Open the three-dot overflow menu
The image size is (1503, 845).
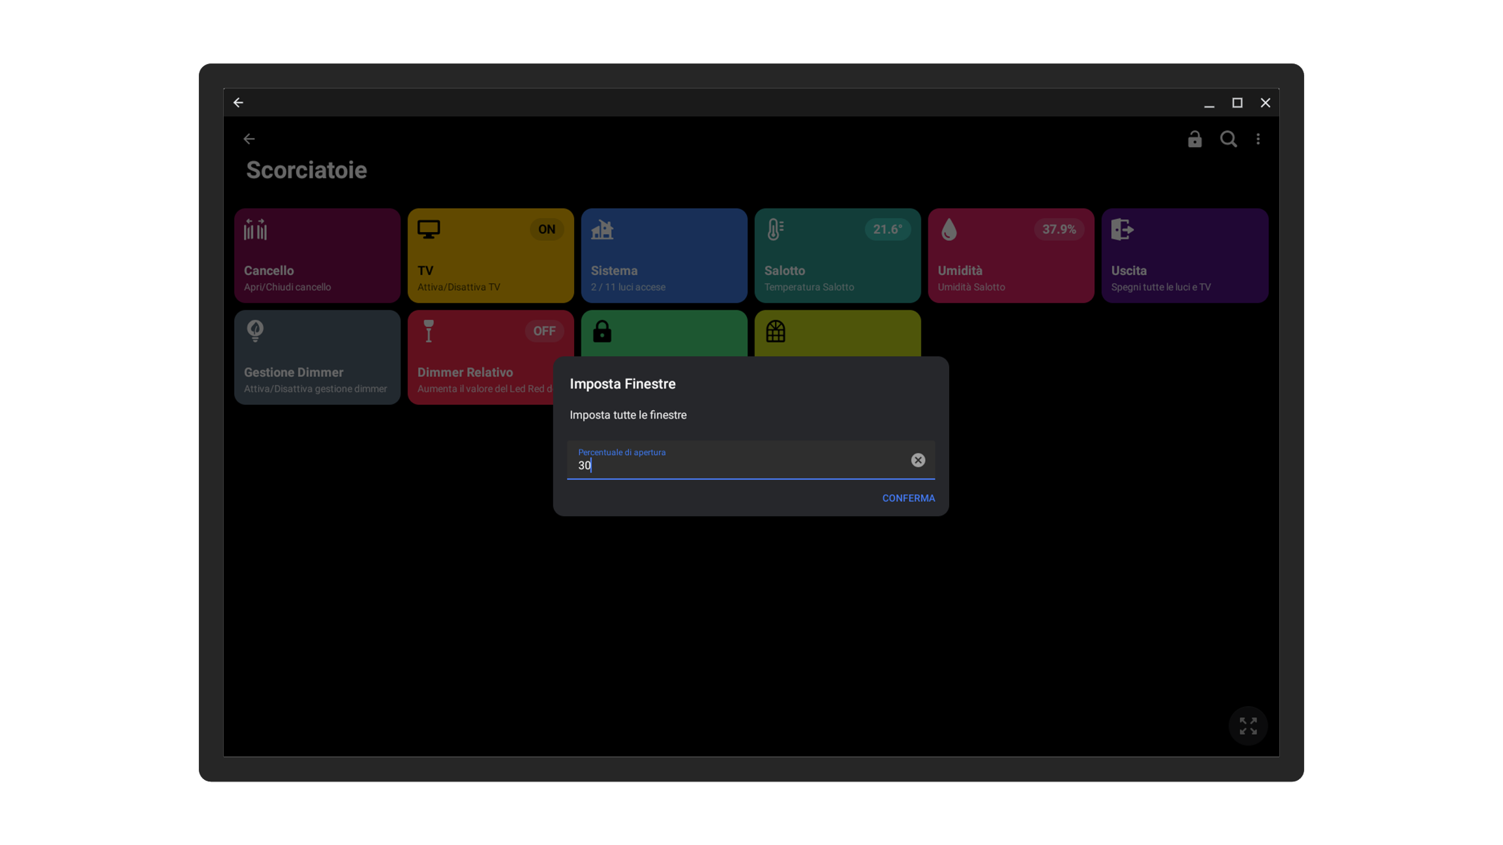tap(1258, 140)
